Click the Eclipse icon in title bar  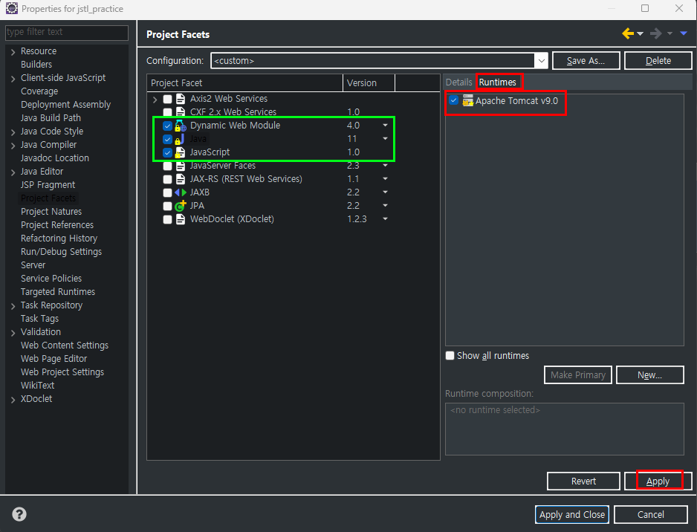12,8
